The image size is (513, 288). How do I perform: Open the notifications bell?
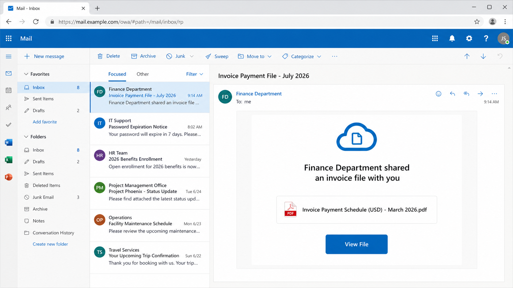pyautogui.click(x=452, y=38)
